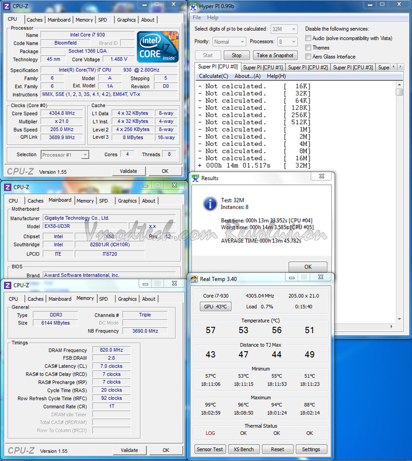Click the Intel Core i7 inside logo
The width and height of the screenshot is (412, 461).
(157, 46)
